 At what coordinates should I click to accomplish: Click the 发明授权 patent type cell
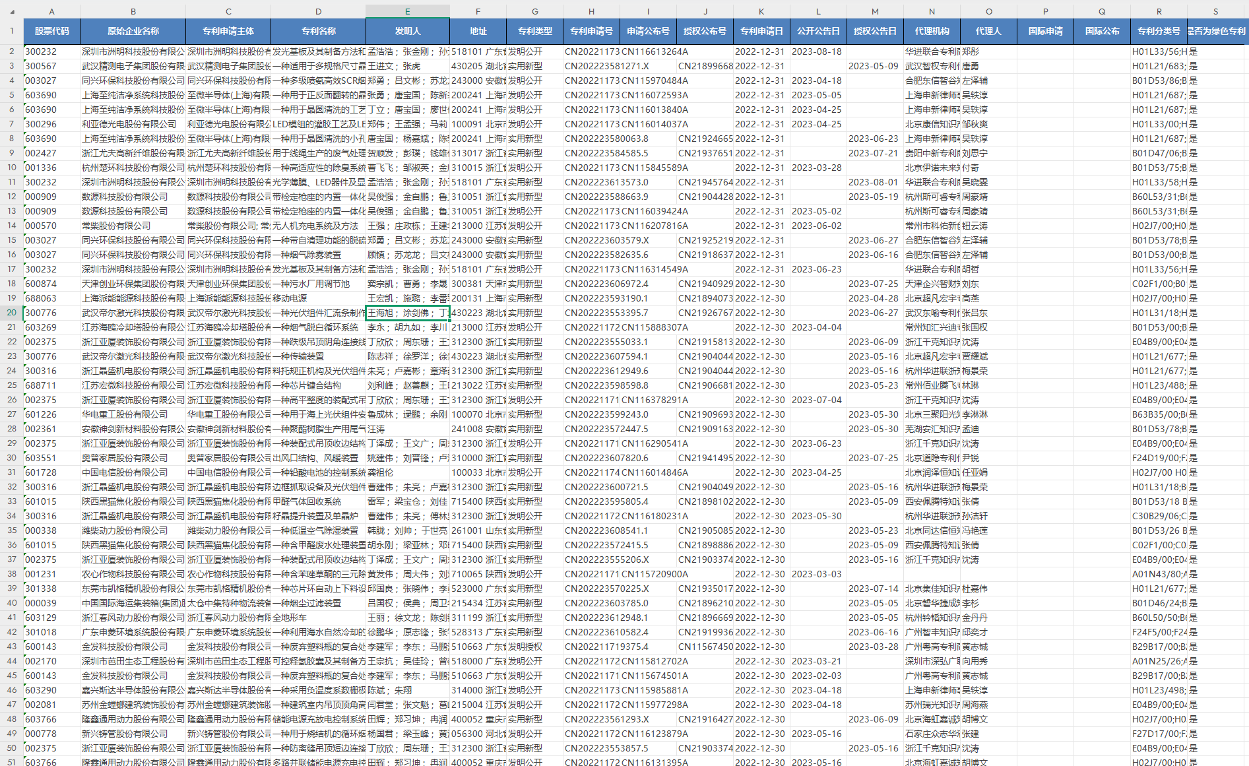click(x=535, y=647)
